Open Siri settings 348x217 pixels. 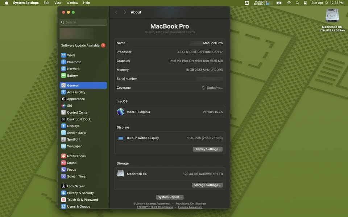(x=83, y=106)
